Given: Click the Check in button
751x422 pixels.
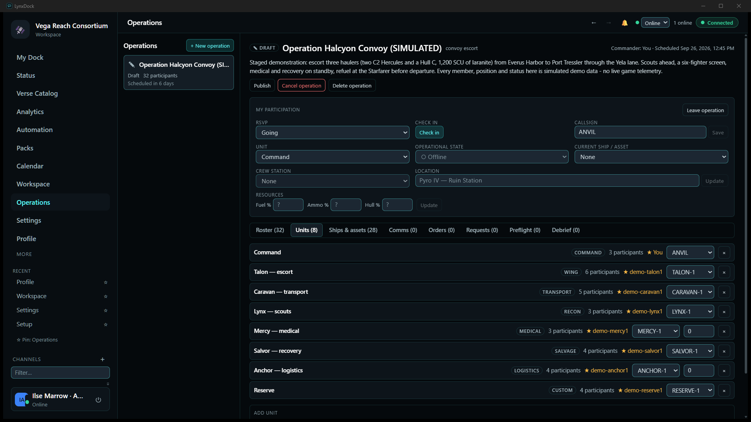Looking at the screenshot, I should 429,132.
